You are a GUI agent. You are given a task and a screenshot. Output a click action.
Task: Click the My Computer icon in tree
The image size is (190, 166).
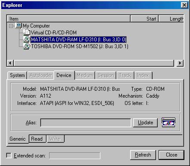(x=19, y=26)
